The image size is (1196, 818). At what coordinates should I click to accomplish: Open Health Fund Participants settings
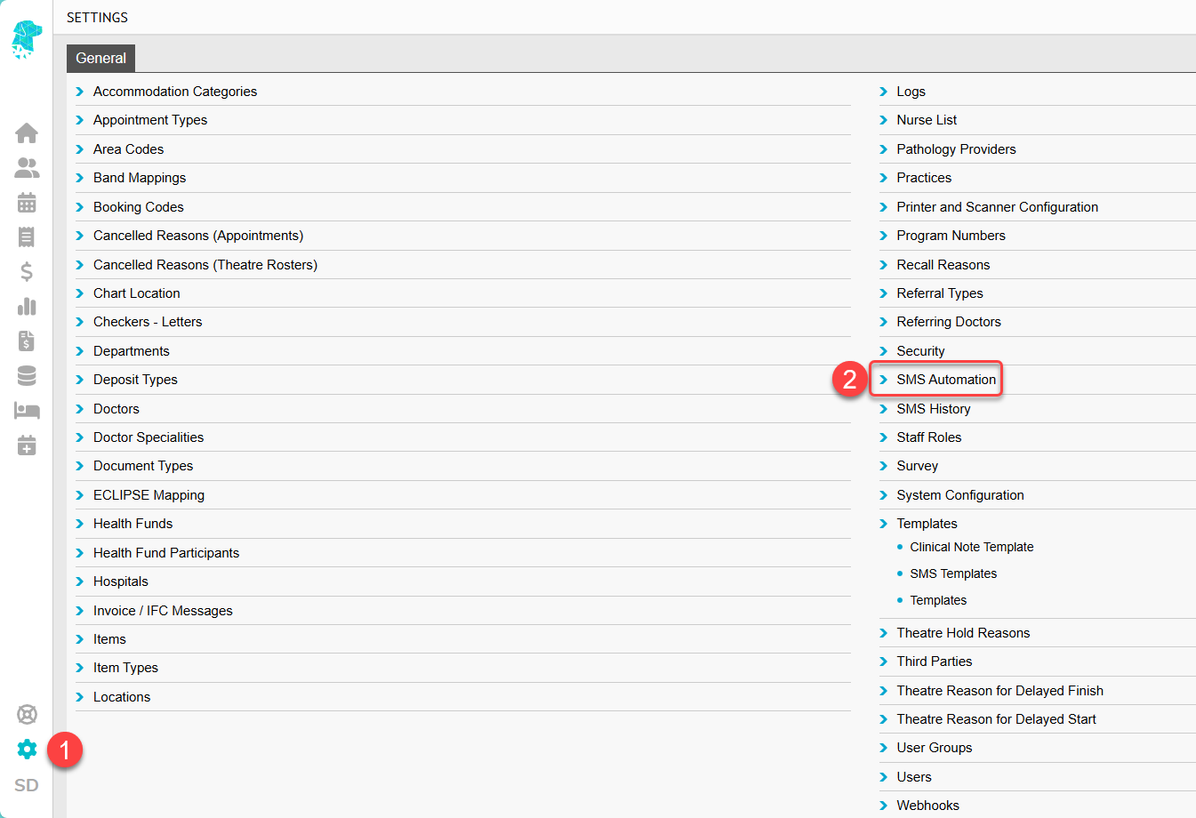click(x=166, y=553)
